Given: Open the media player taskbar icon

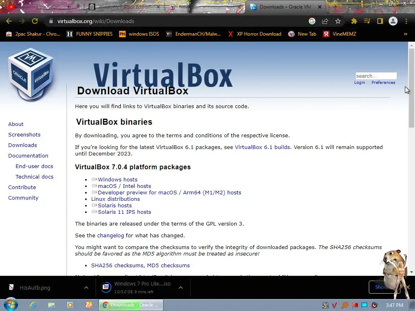Looking at the screenshot, I should (x=70, y=305).
